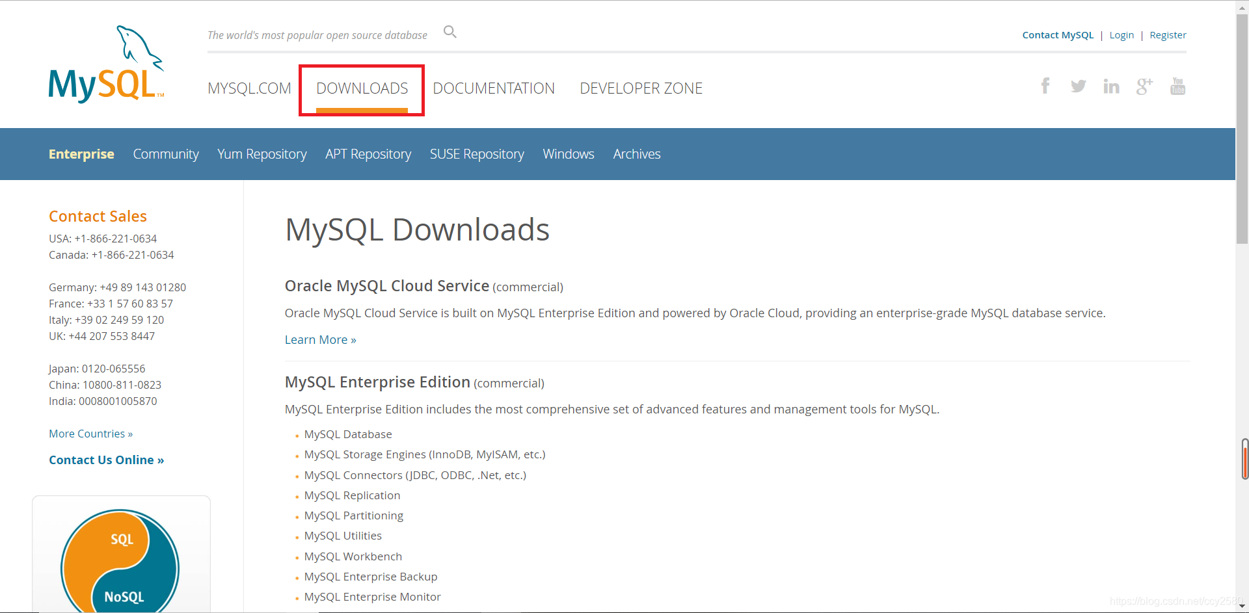Click the MySQL Partitioning list item
The height and width of the screenshot is (613, 1249).
(x=354, y=515)
